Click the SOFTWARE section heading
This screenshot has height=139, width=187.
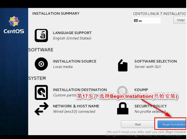[x=41, y=50]
